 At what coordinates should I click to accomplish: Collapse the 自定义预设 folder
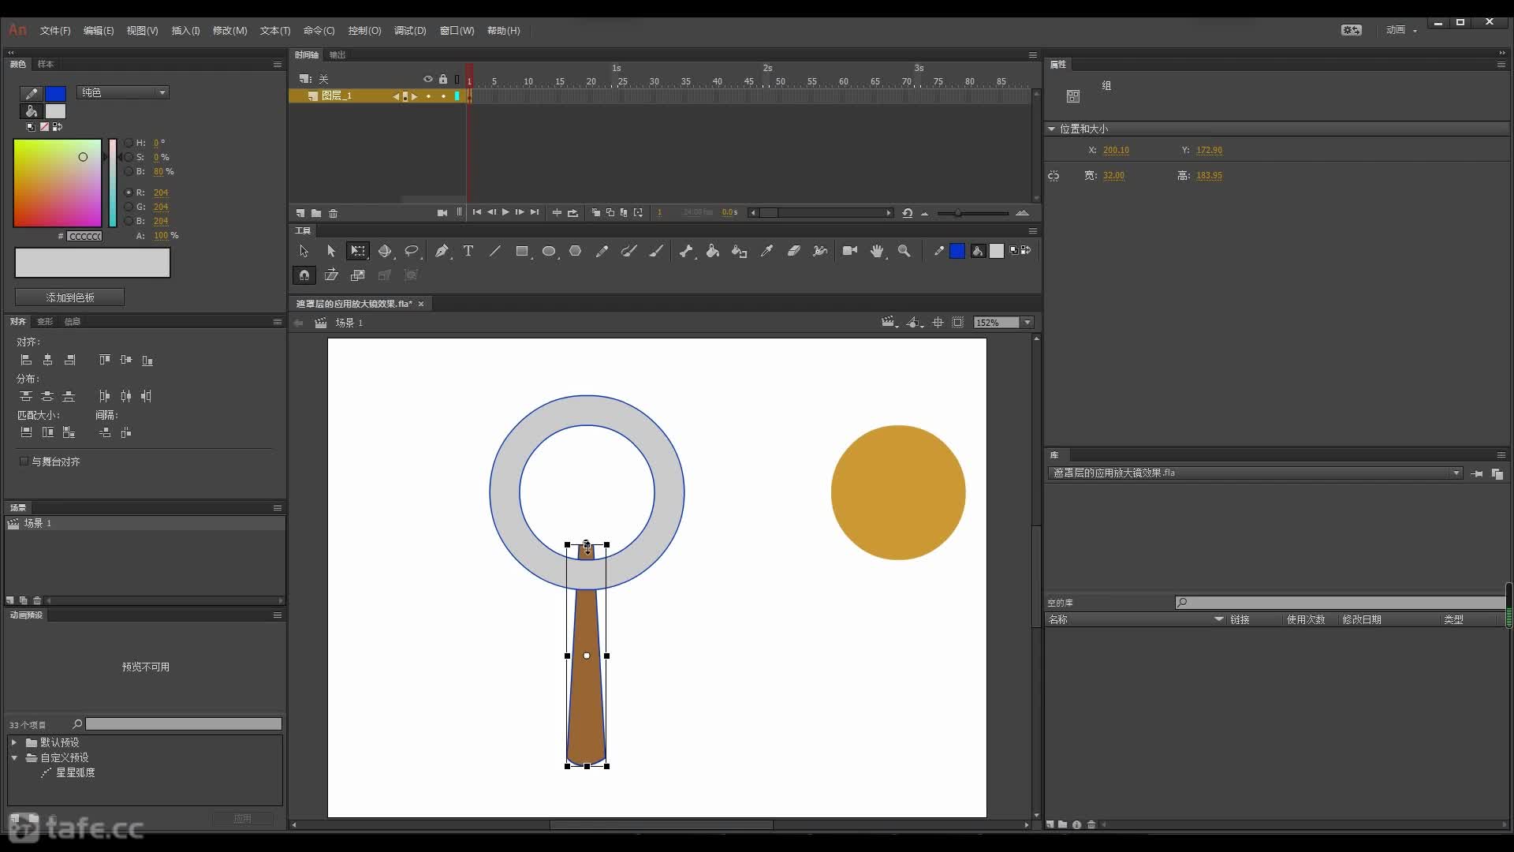(13, 757)
